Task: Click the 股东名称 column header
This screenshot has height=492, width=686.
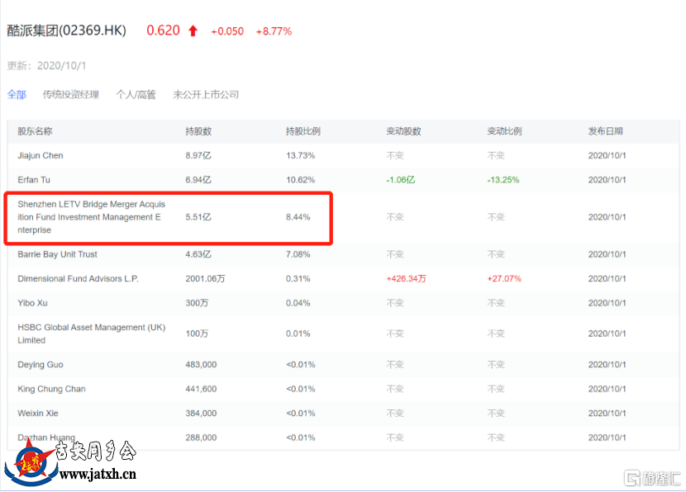Action: tap(35, 131)
